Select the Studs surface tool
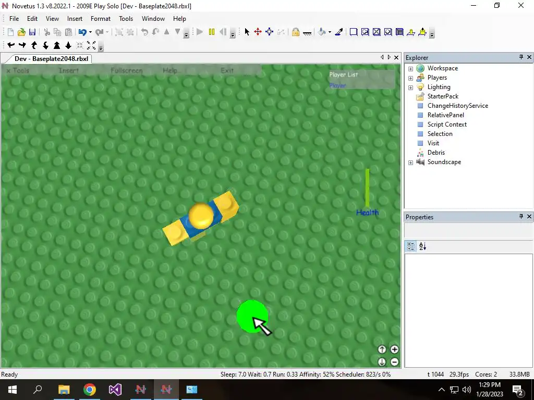The height and width of the screenshot is (400, 534). point(388,32)
